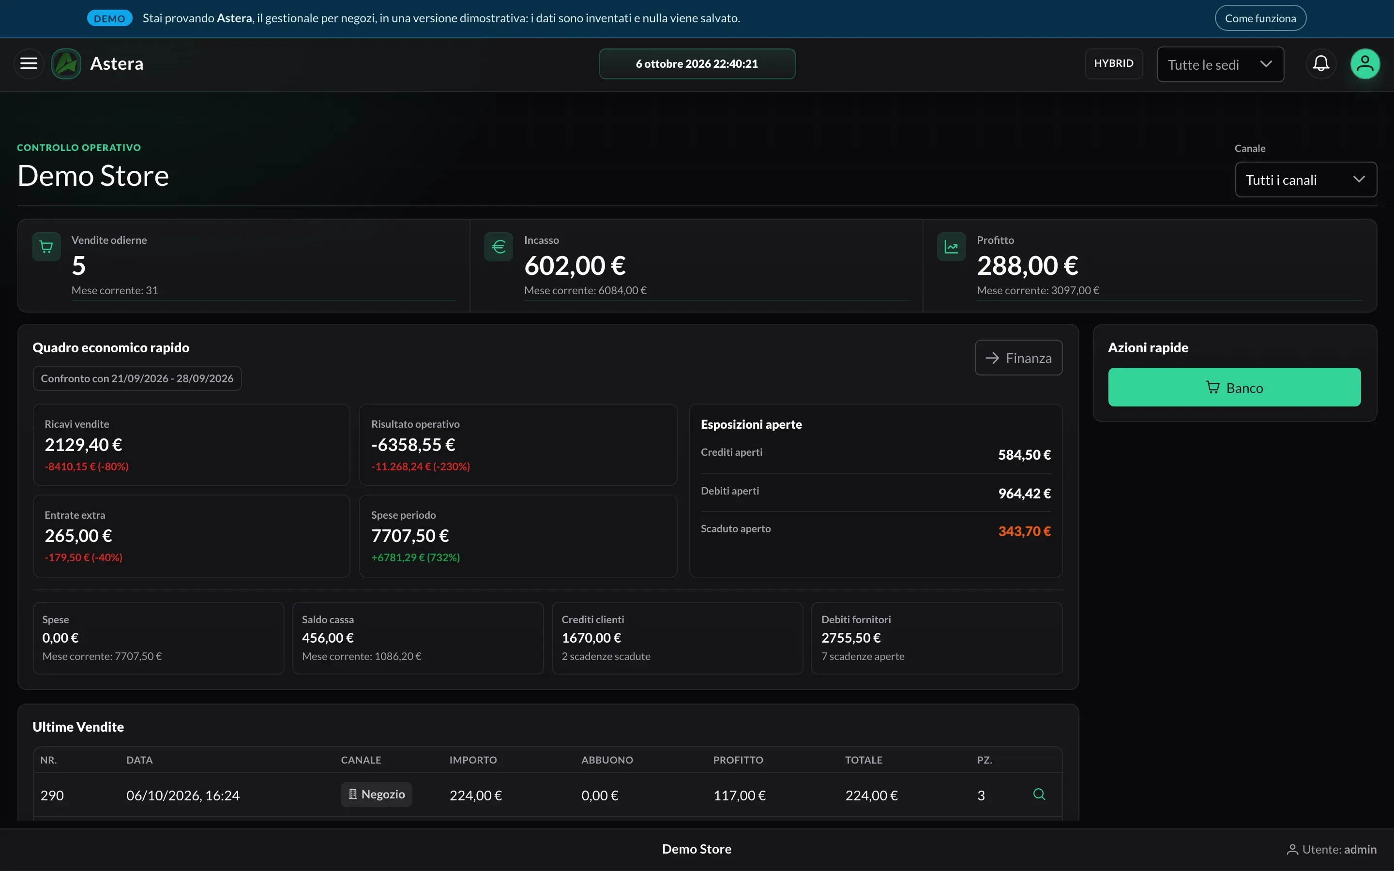Open the notifications bell

[1321, 63]
